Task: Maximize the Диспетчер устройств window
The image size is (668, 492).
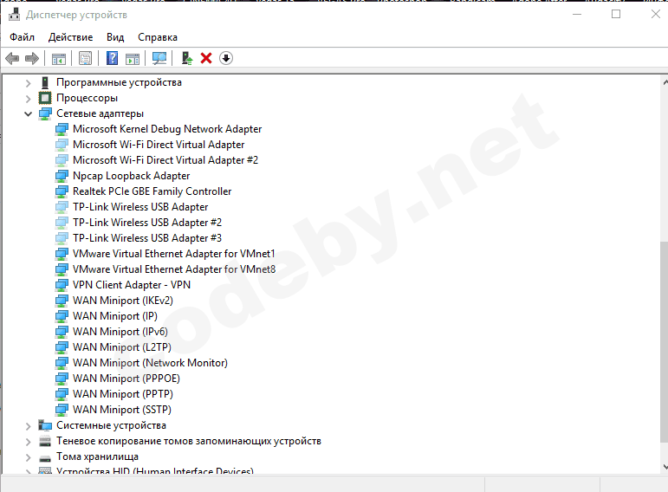Action: coord(616,14)
